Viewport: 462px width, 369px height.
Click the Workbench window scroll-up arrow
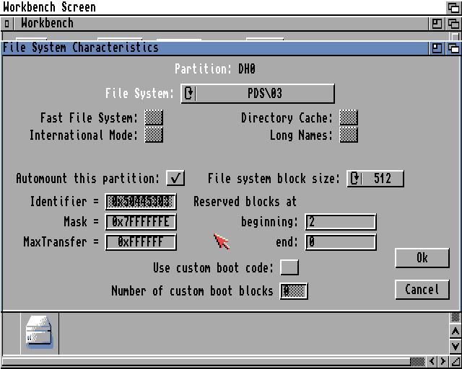pyautogui.click(x=455, y=332)
